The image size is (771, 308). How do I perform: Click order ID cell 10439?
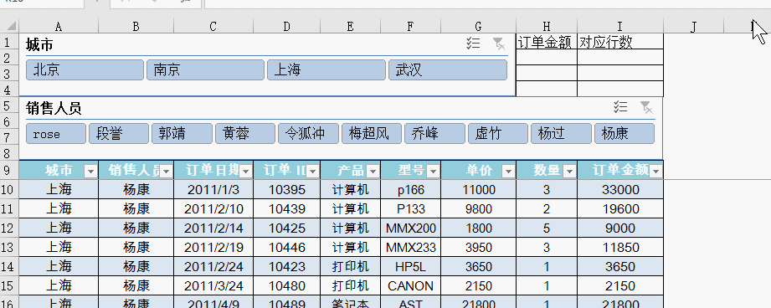coord(286,208)
